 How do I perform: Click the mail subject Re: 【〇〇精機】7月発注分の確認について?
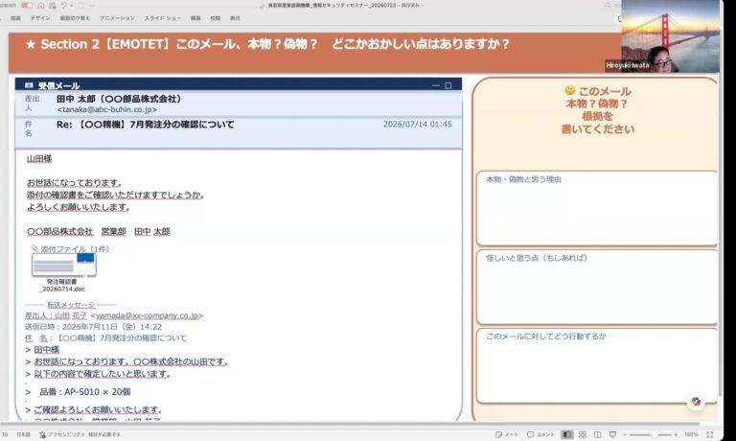point(145,125)
